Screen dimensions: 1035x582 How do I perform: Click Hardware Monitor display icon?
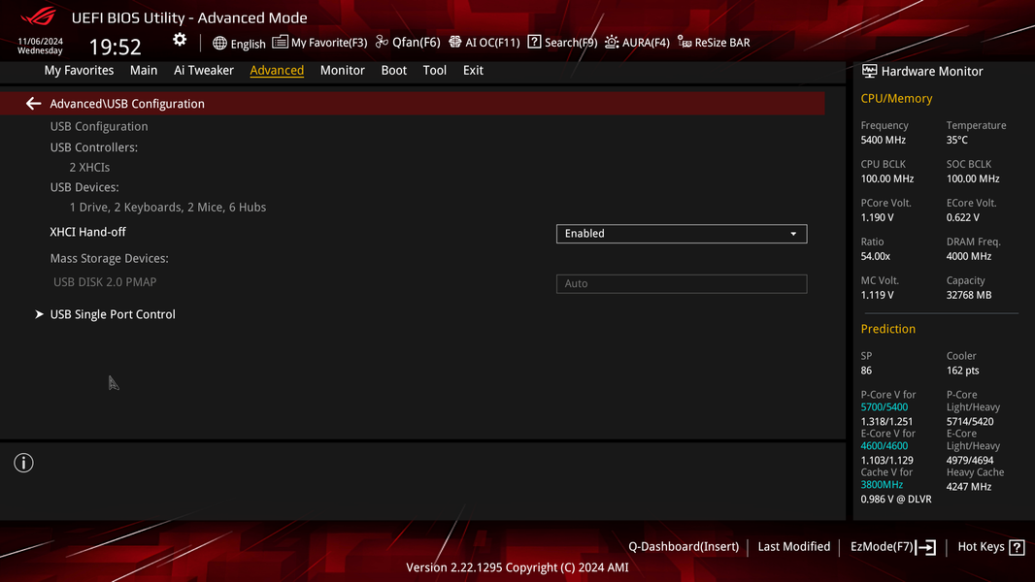[x=869, y=71]
